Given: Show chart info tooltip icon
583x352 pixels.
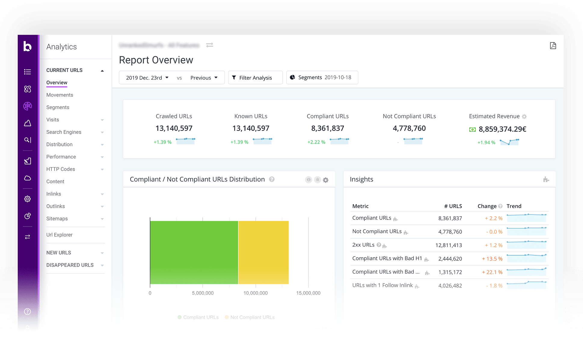Looking at the screenshot, I should pos(308,180).
